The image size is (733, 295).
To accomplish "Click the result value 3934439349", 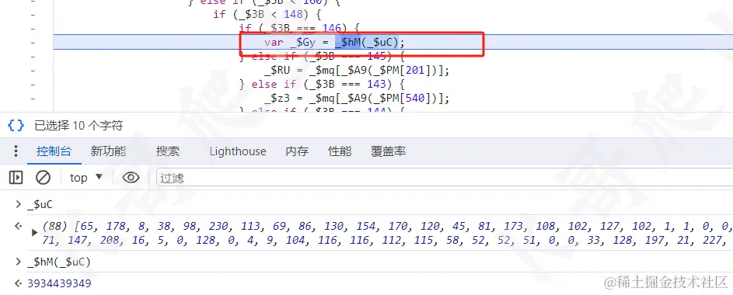I will (59, 283).
